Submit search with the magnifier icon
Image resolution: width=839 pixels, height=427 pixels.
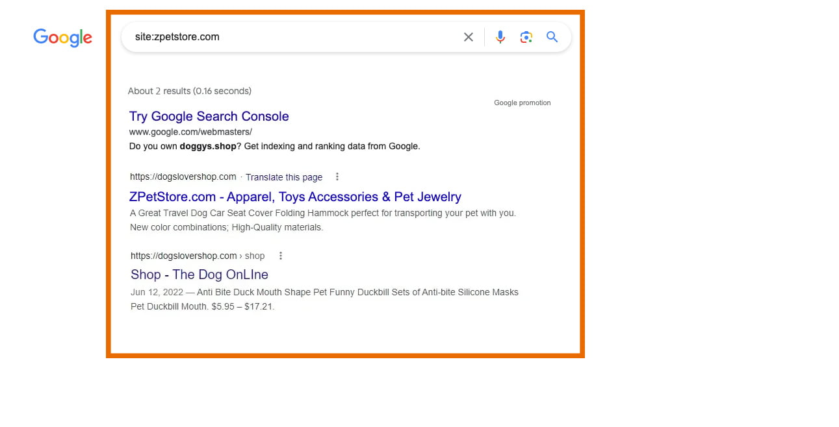click(552, 37)
